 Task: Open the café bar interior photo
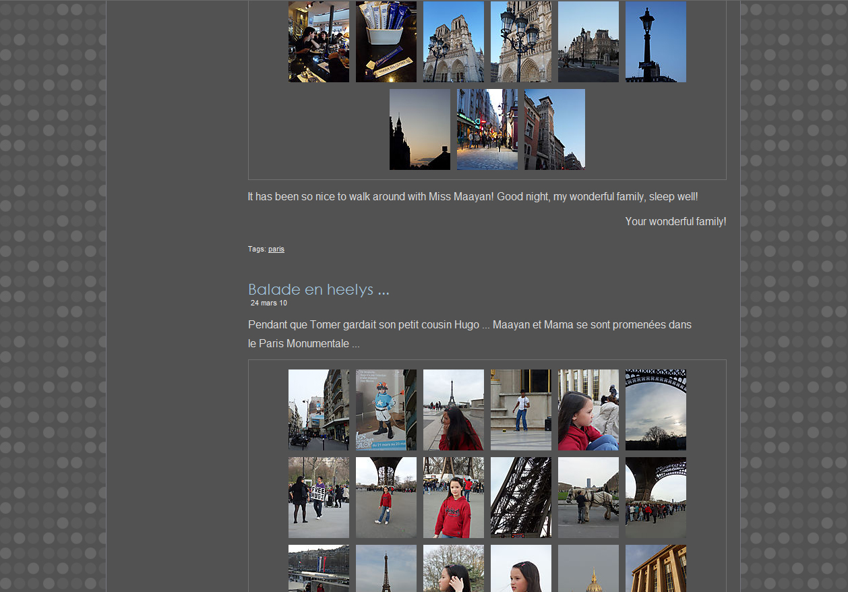[x=318, y=42]
